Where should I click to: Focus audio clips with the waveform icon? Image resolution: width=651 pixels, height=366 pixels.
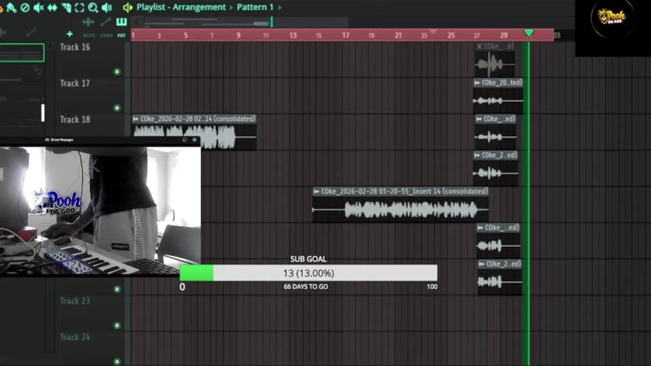[x=88, y=22]
